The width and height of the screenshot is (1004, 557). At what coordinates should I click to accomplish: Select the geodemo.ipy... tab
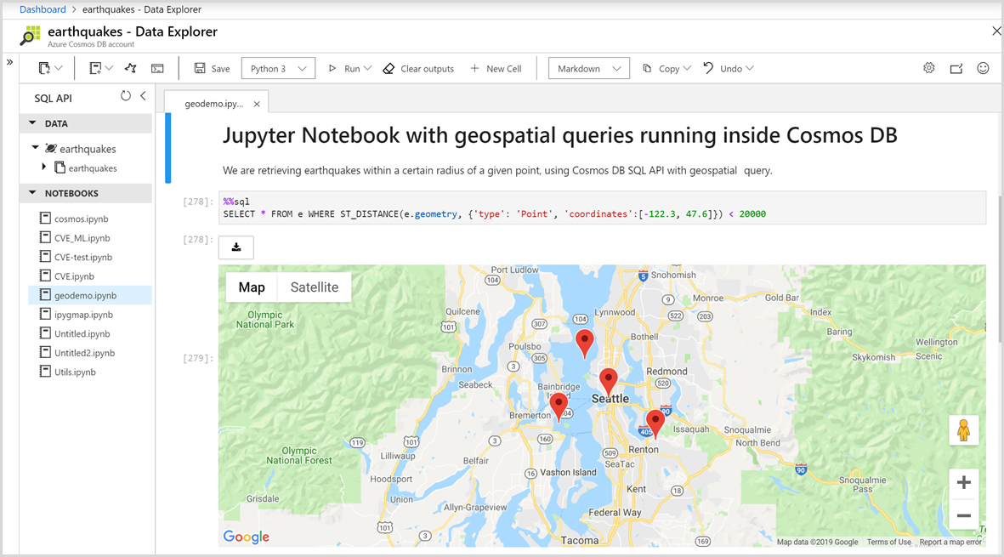coord(214,104)
